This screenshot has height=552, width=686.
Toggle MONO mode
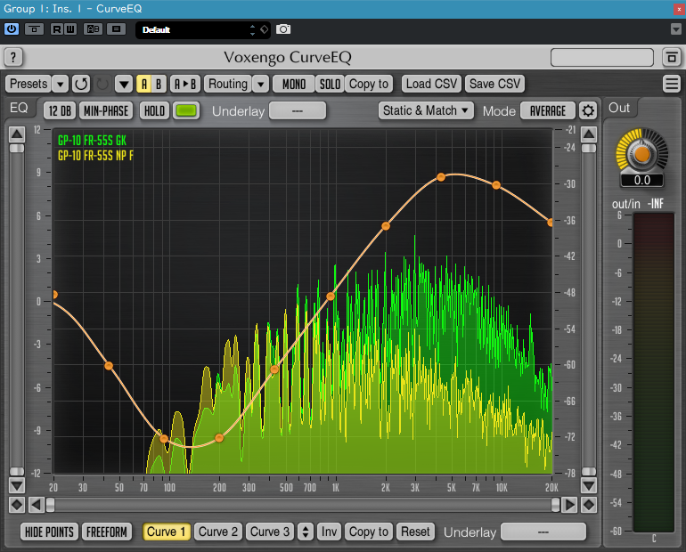pyautogui.click(x=294, y=84)
